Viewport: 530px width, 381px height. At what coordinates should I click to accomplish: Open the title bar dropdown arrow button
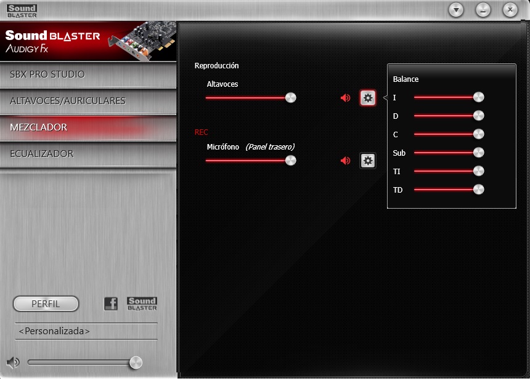coord(456,10)
